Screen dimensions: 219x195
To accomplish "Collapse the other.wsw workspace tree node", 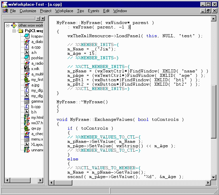I will (8, 25).
